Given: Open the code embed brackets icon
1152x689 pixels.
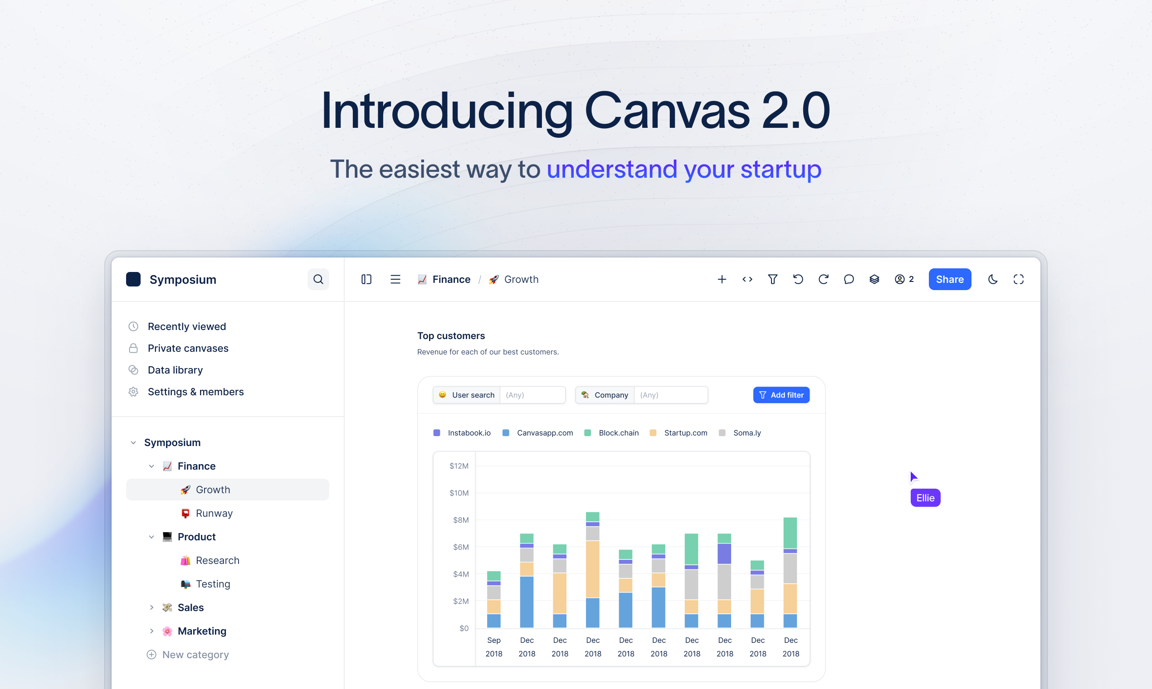Looking at the screenshot, I should [x=747, y=279].
